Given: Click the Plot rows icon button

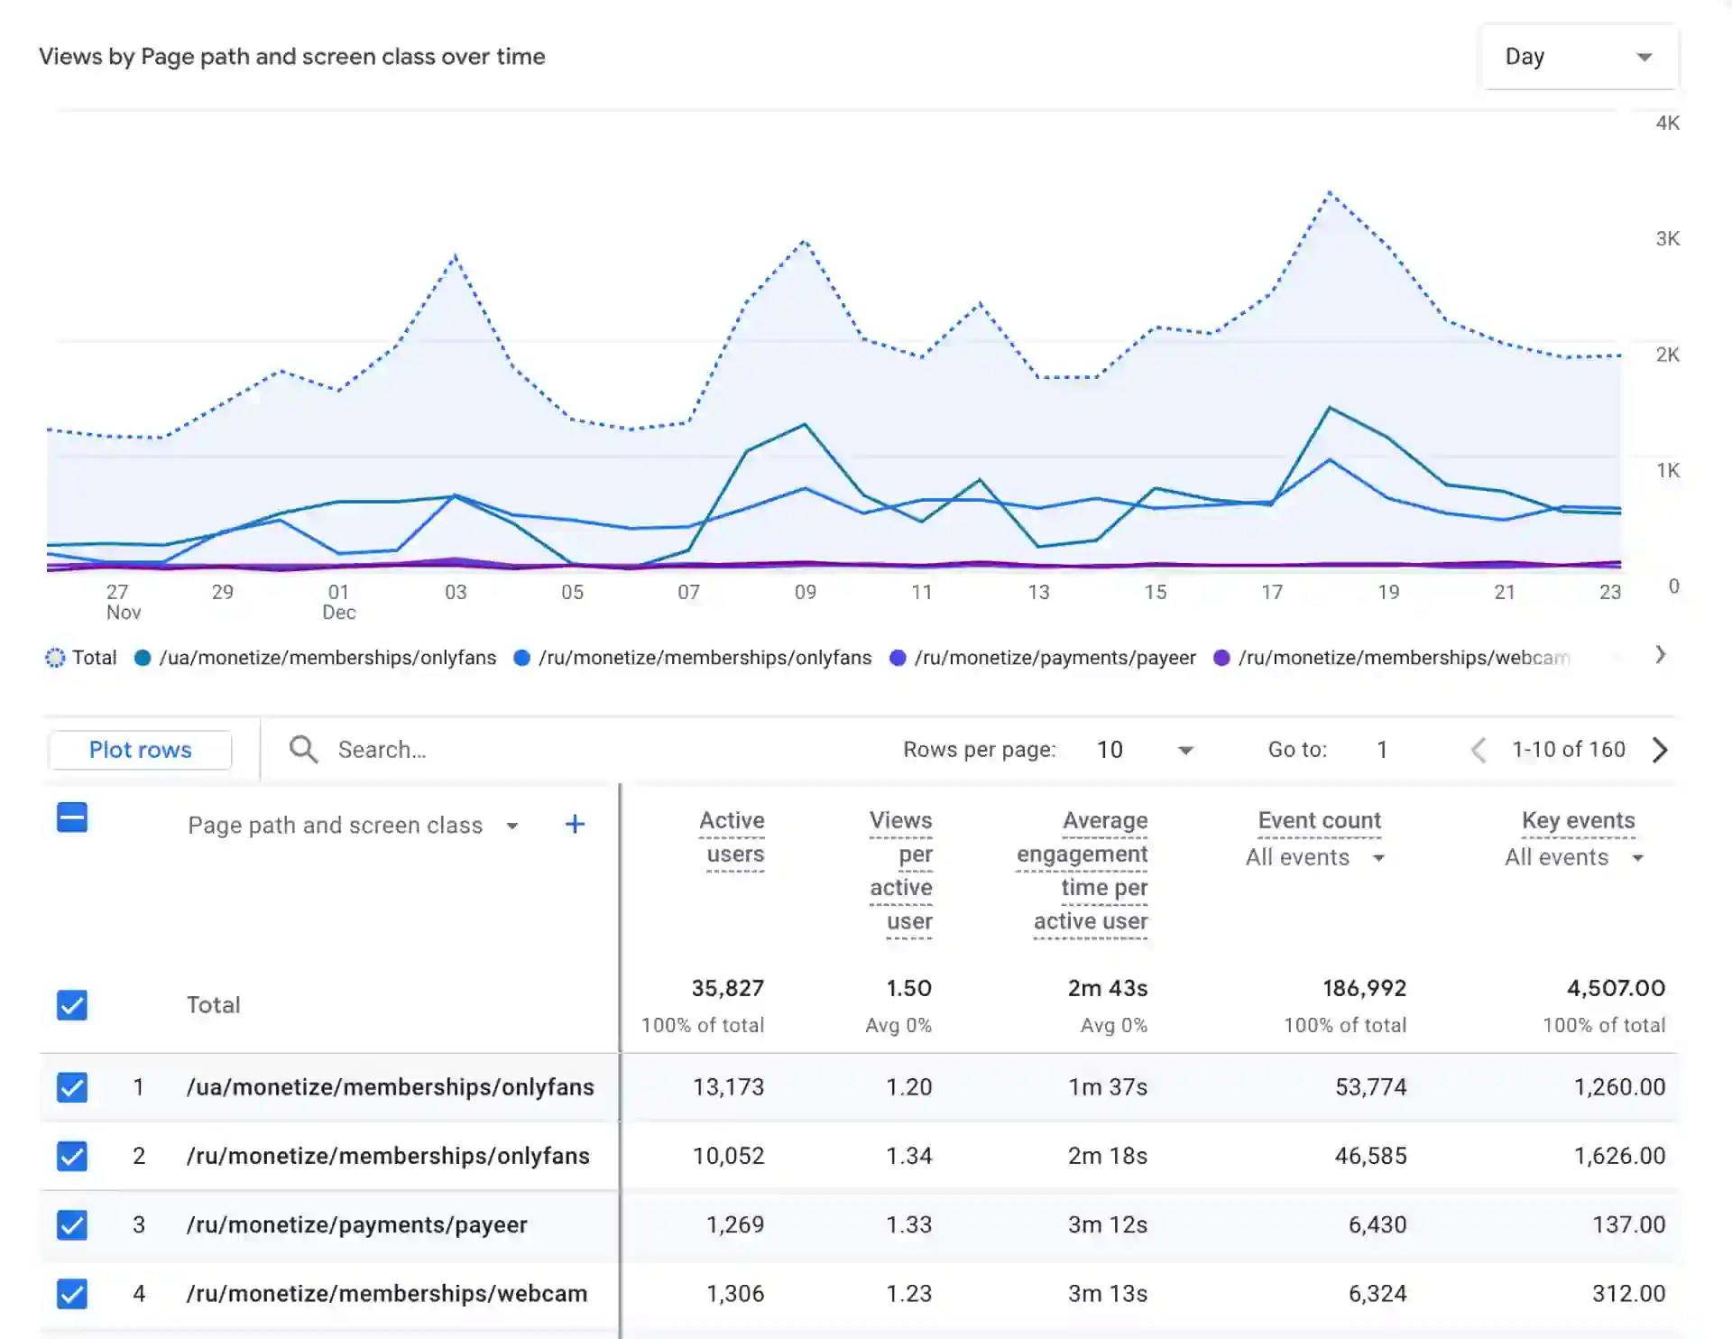Looking at the screenshot, I should 141,748.
